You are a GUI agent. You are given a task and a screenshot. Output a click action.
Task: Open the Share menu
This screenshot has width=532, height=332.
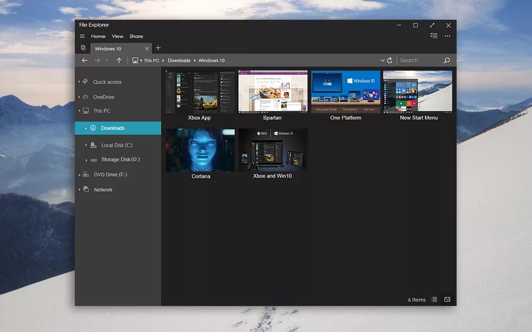[x=136, y=36]
